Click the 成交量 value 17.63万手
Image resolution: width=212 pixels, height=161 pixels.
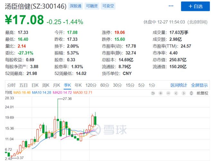click(x=179, y=32)
